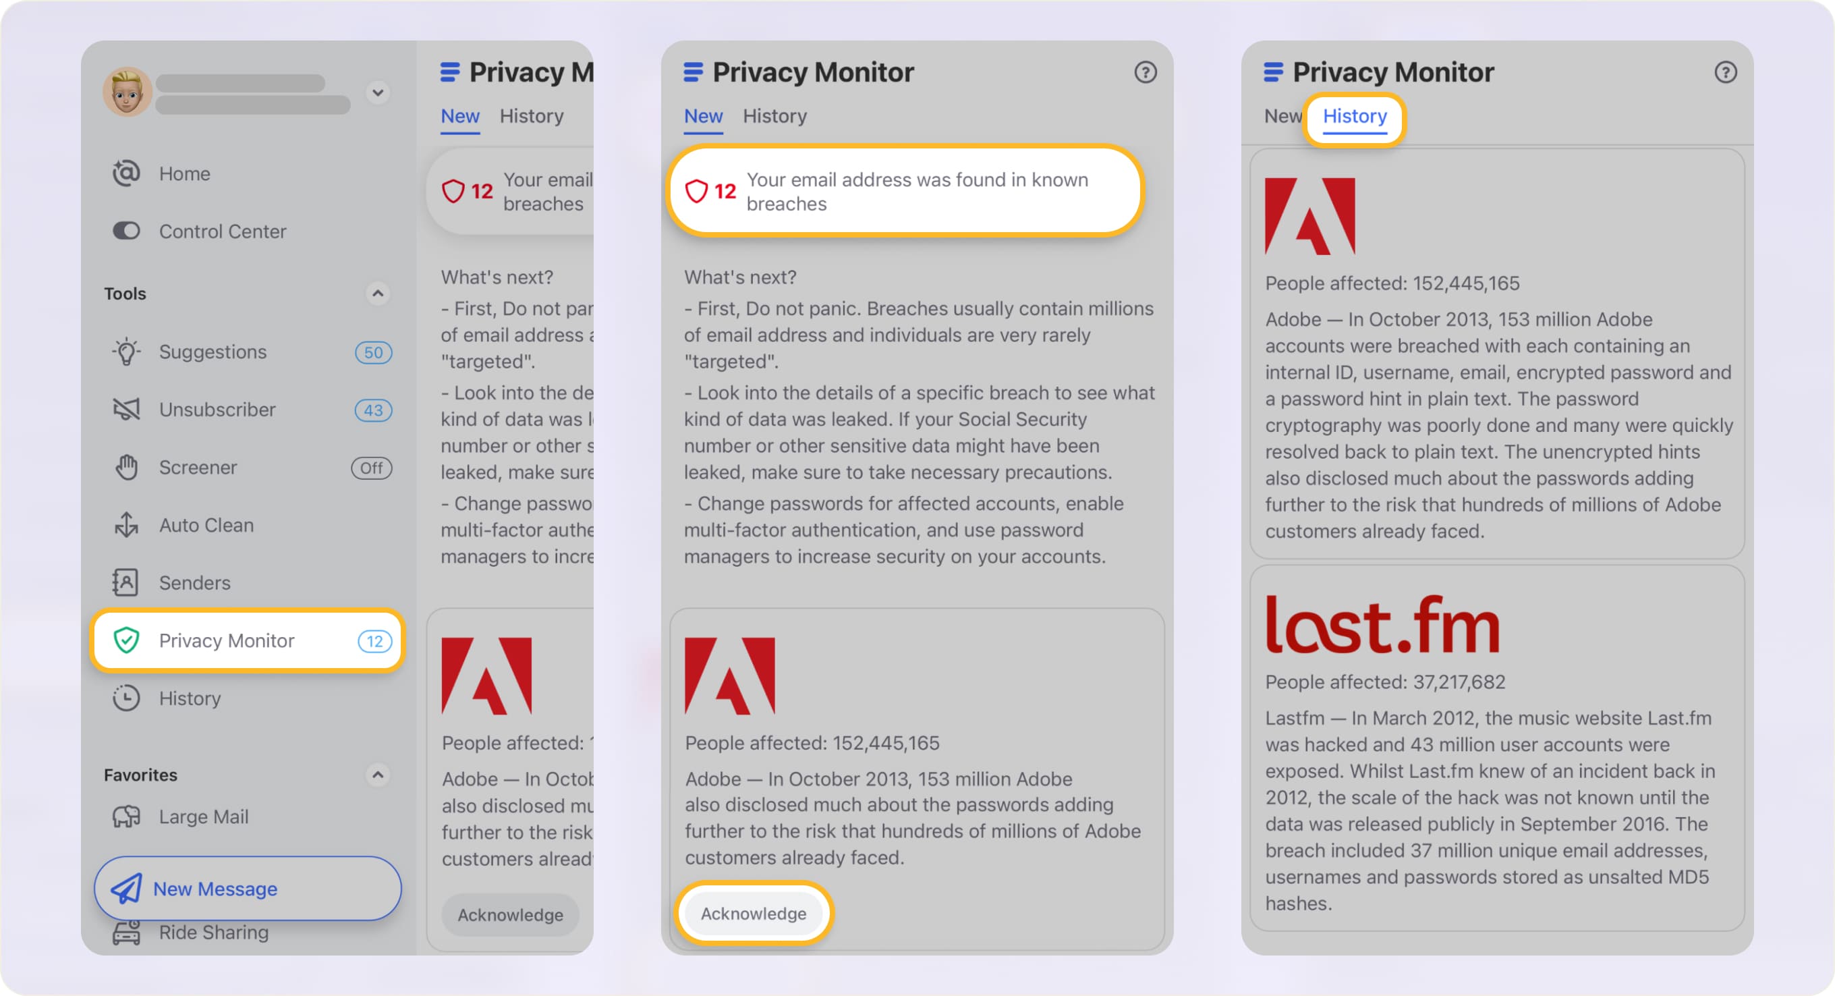Click the help question-mark icon in the middle panel
The width and height of the screenshot is (1835, 996).
coord(1145,72)
